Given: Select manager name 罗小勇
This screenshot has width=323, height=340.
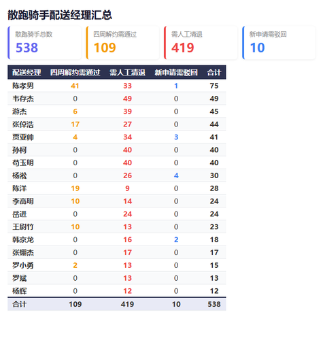Looking at the screenshot, I should coord(23,265).
